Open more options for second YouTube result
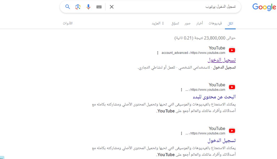 (182, 90)
